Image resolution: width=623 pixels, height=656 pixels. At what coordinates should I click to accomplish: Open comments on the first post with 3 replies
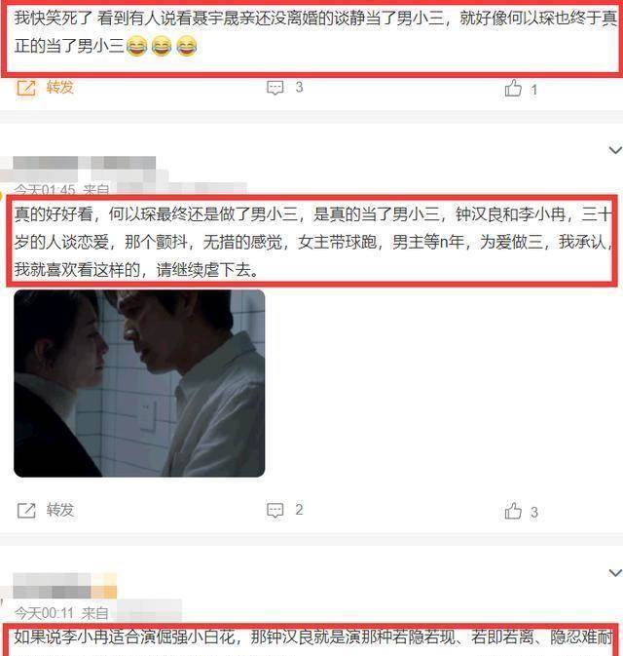[x=275, y=88]
